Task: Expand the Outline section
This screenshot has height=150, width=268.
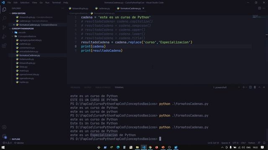Action: click(x=16, y=139)
